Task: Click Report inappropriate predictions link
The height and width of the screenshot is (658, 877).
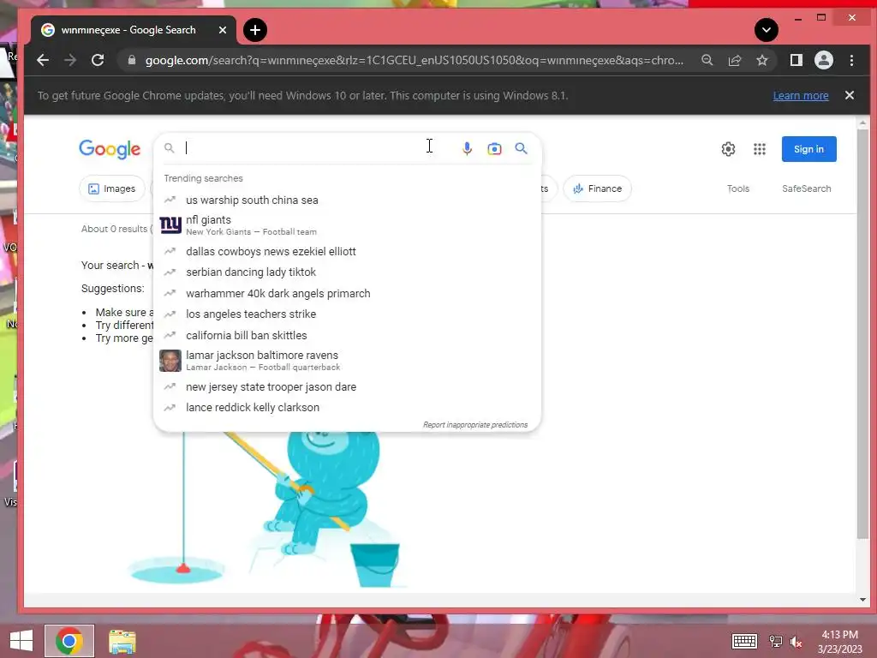Action: 474,425
